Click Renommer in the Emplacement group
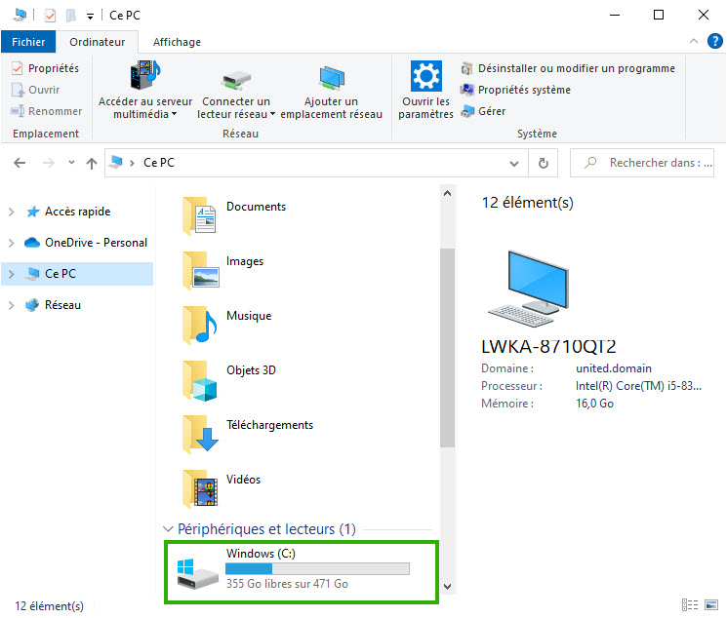727x618 pixels. tap(46, 111)
